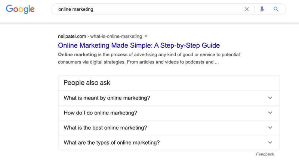Viewport: 299px width, 164px height.
Task: Expand chevron for 'What is the best online marketing?'
Action: click(270, 127)
